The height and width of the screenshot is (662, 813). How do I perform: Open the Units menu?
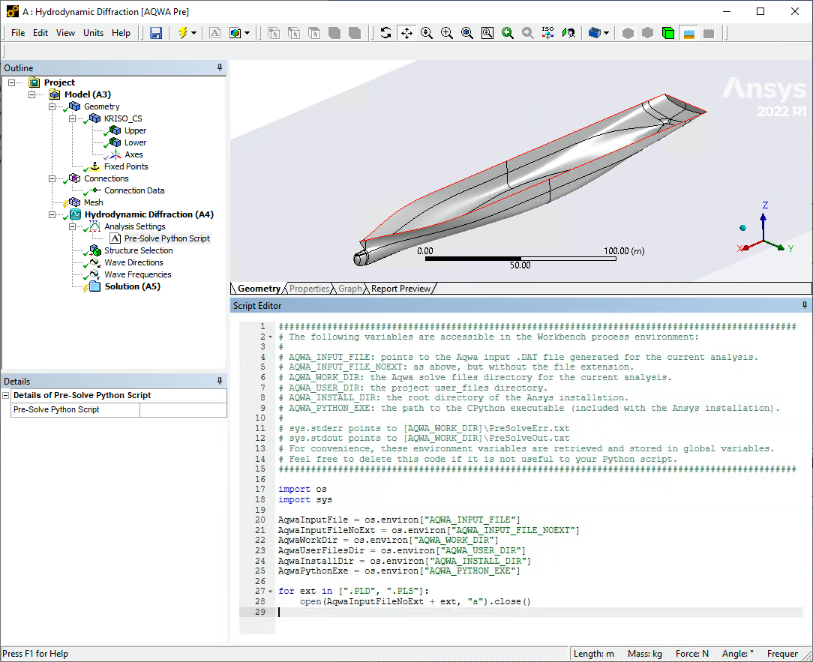tap(93, 33)
